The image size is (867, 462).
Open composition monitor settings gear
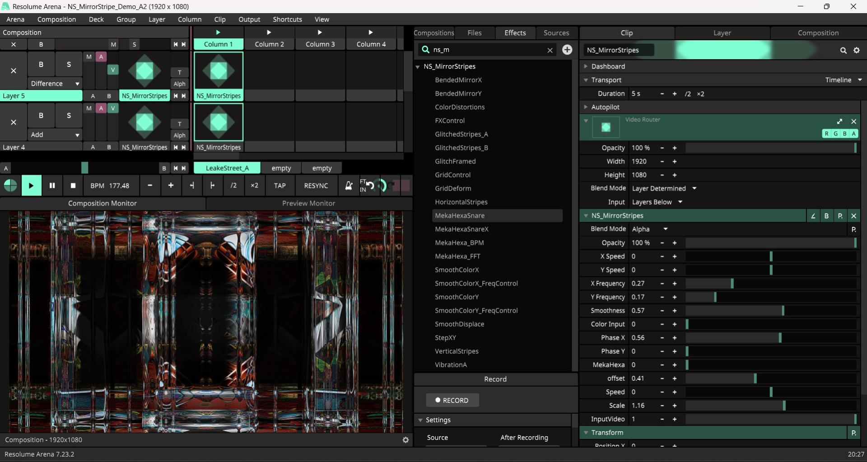[406, 440]
